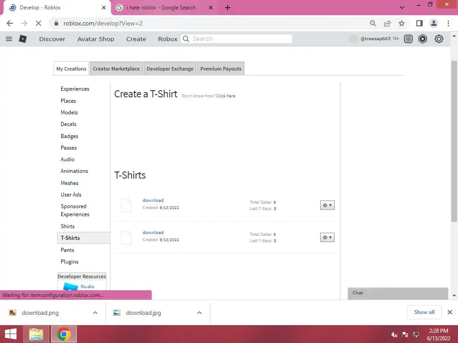Open a new browser tab with plus

click(228, 8)
